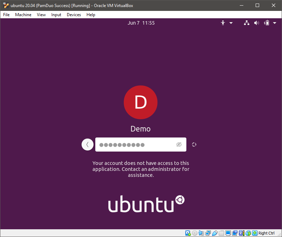Click the audio indicator in VirtualBox status bar
Image resolution: width=282 pixels, height=237 pixels.
pyautogui.click(x=201, y=233)
